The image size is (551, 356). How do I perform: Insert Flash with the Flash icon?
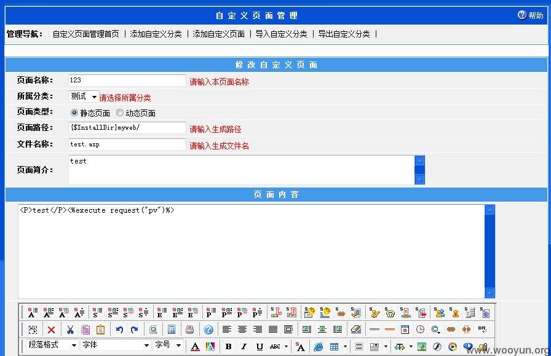point(437,347)
